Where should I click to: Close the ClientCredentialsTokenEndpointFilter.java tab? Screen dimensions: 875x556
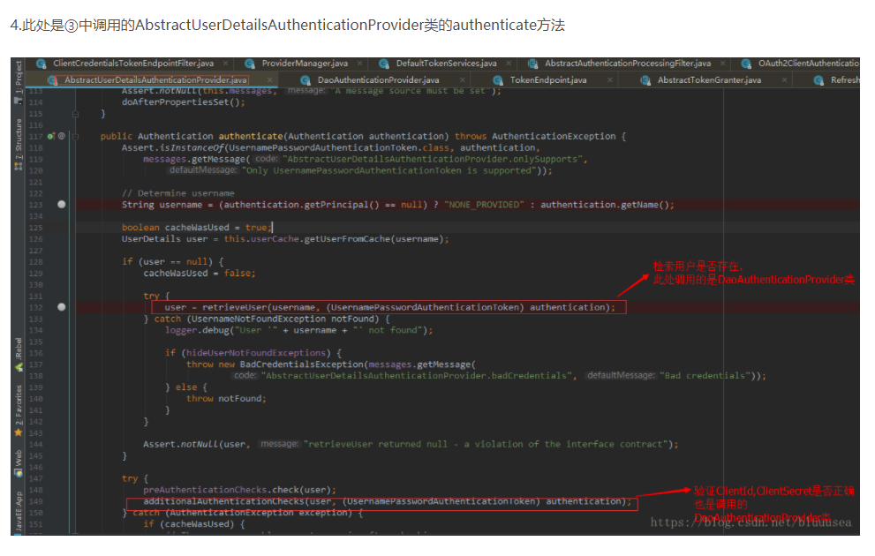tap(226, 64)
